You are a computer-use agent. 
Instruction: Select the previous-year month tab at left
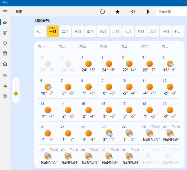point(40,31)
